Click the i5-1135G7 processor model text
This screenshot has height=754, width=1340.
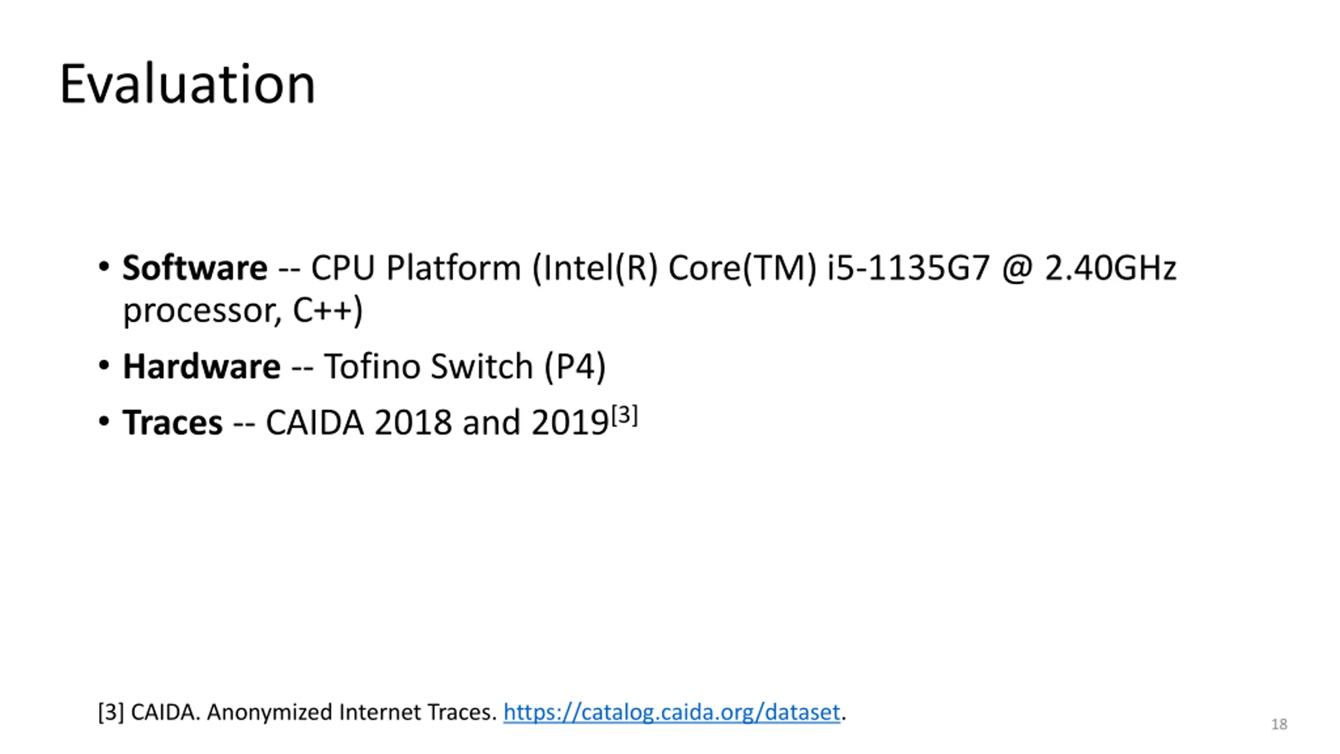(908, 268)
